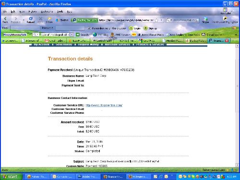Open All Unread Forum Posts button
This screenshot has height=180, width=240.
pos(148,35)
